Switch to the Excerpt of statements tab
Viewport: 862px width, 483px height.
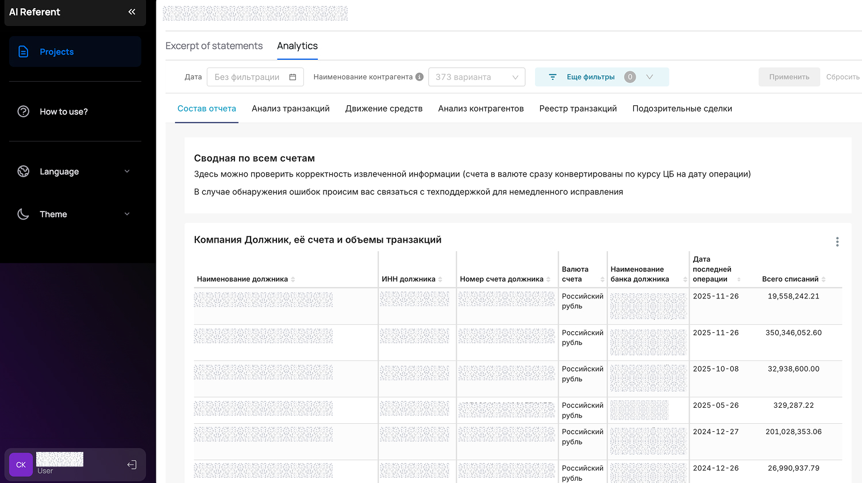click(214, 45)
